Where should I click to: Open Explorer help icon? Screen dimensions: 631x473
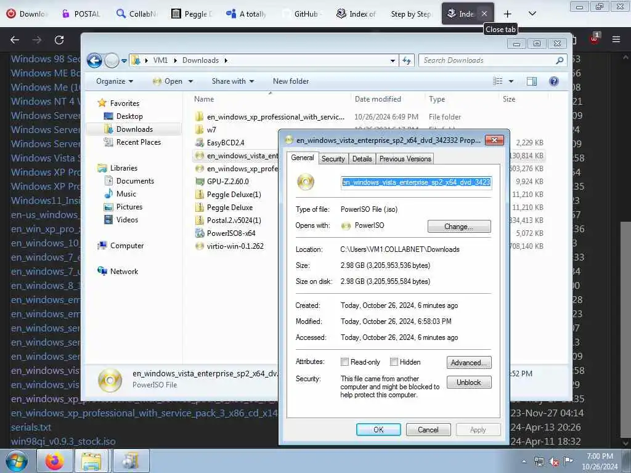(554, 81)
